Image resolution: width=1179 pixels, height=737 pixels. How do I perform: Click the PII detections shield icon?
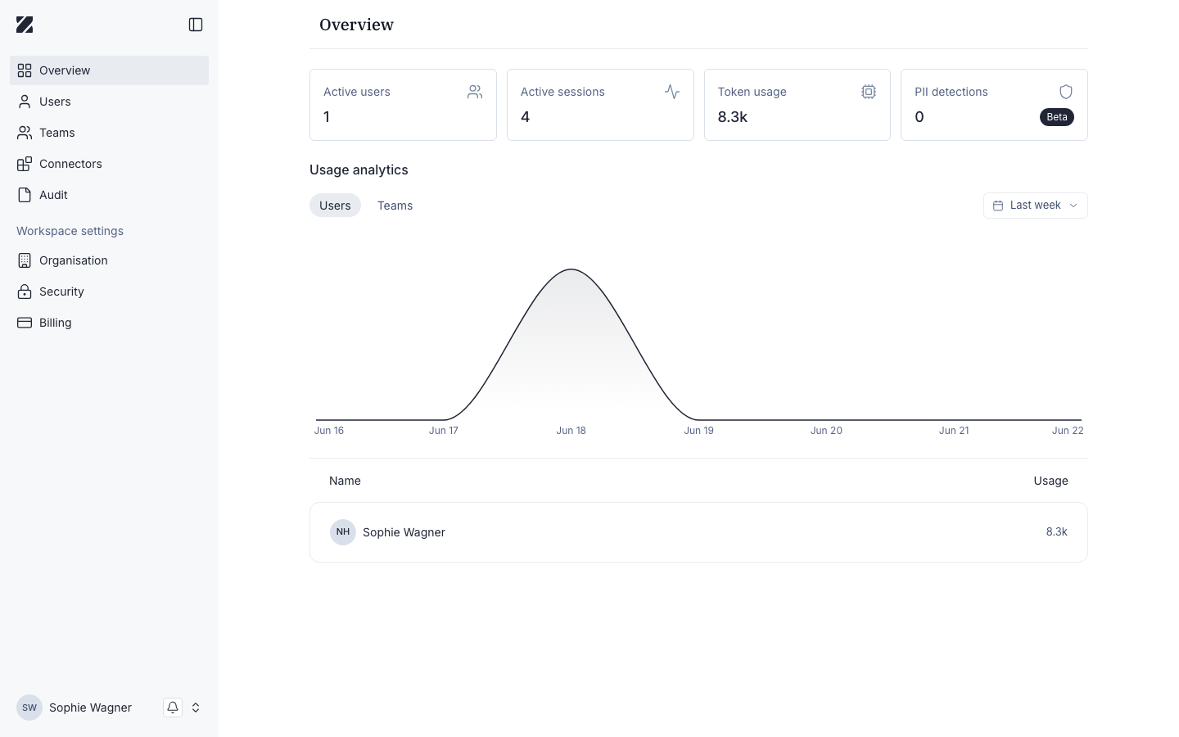(1066, 92)
